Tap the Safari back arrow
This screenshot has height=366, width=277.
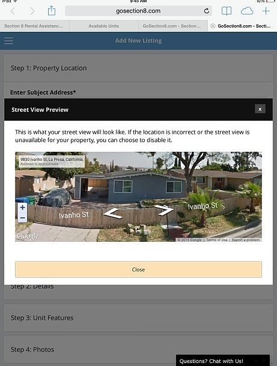[x=13, y=11]
